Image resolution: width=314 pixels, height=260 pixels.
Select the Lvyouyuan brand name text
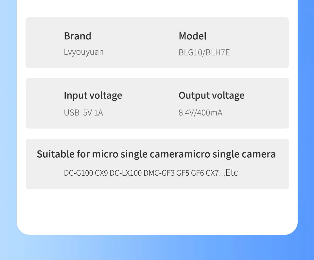point(84,52)
